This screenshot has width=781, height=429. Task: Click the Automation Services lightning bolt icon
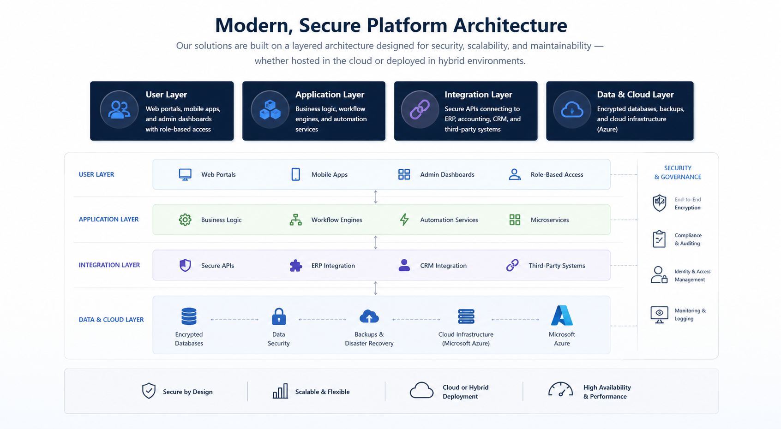pos(404,220)
